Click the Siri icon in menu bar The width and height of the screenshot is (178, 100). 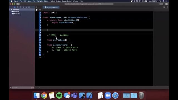[x=163, y=1]
